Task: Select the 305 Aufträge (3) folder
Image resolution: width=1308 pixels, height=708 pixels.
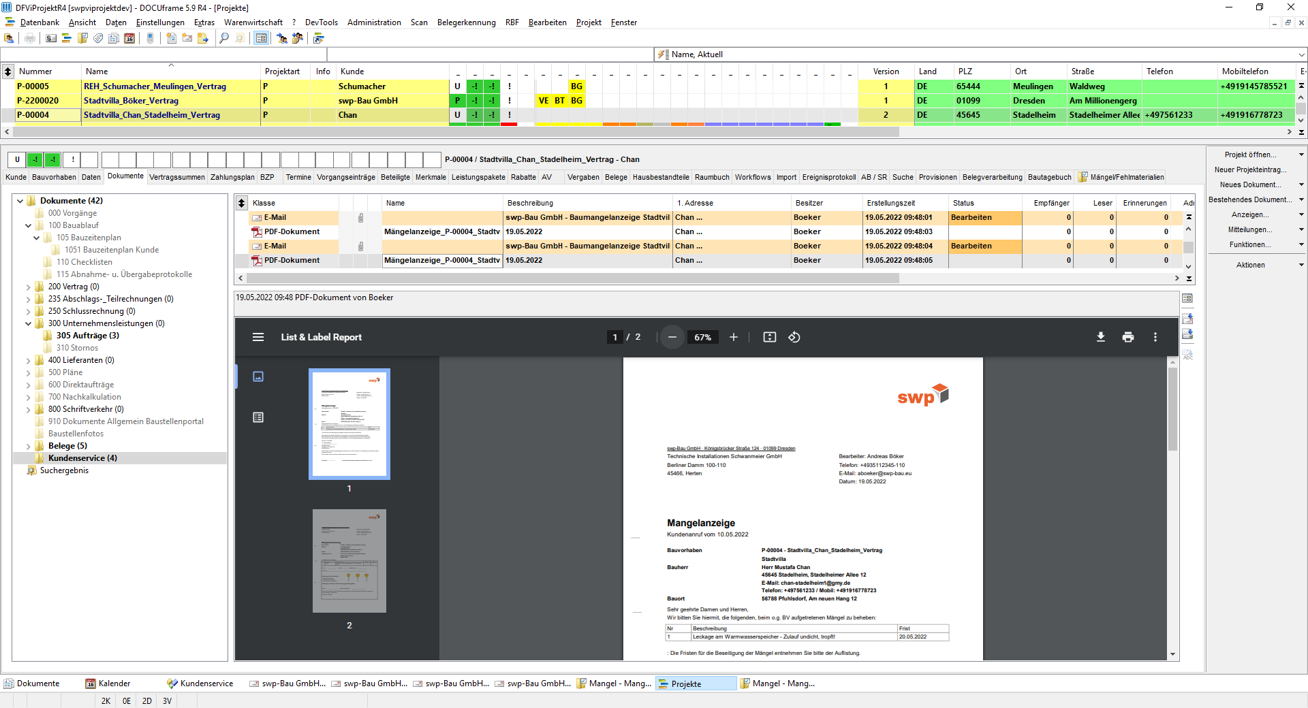Action: tap(87, 336)
